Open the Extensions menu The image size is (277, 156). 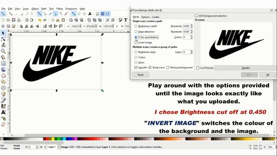(71, 9)
